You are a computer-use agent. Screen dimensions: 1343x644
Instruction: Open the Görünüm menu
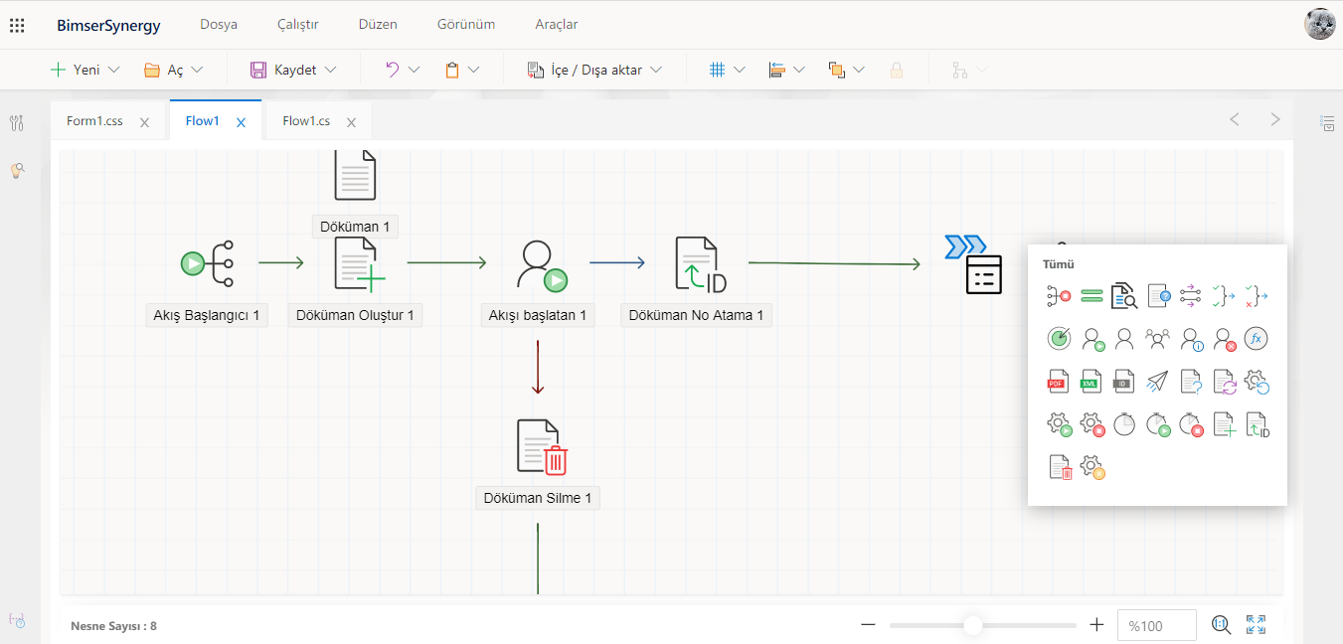pos(465,24)
